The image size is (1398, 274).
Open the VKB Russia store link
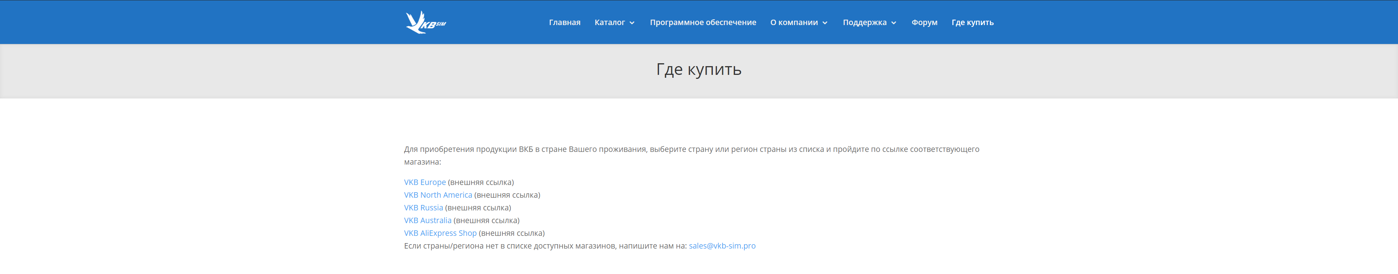point(423,208)
